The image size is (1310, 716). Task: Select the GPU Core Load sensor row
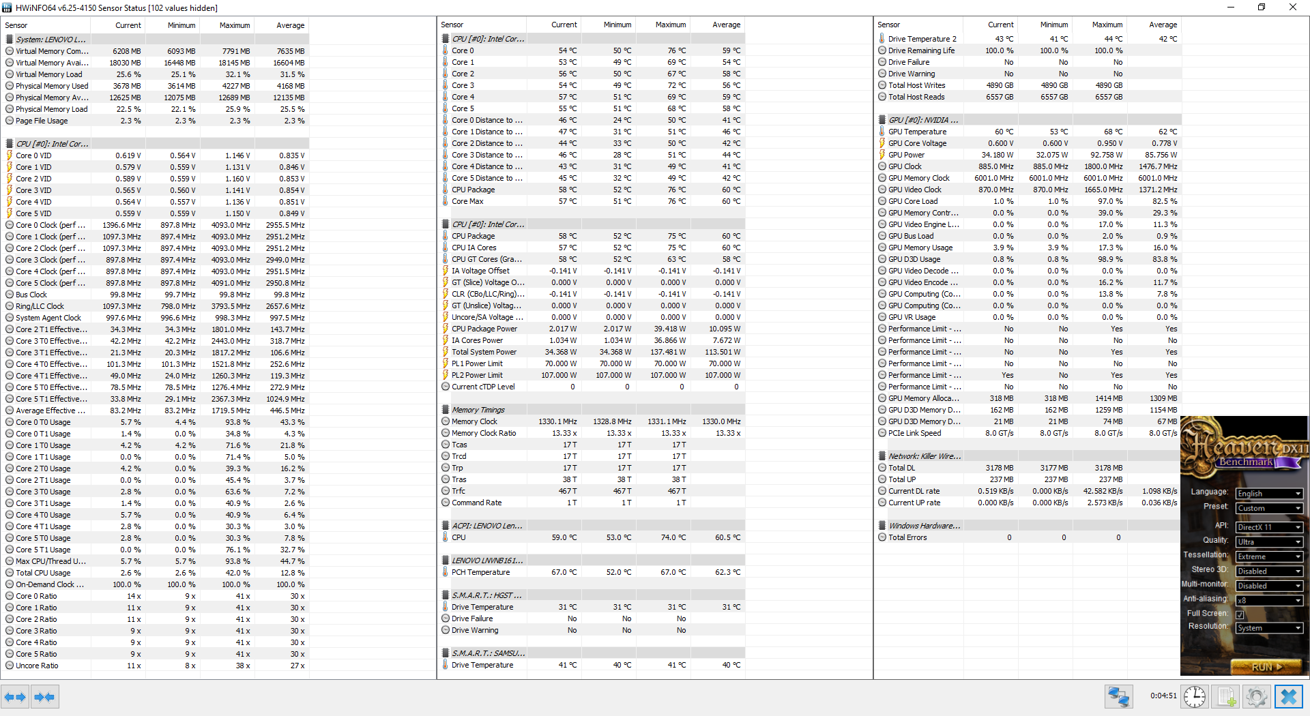pos(913,201)
